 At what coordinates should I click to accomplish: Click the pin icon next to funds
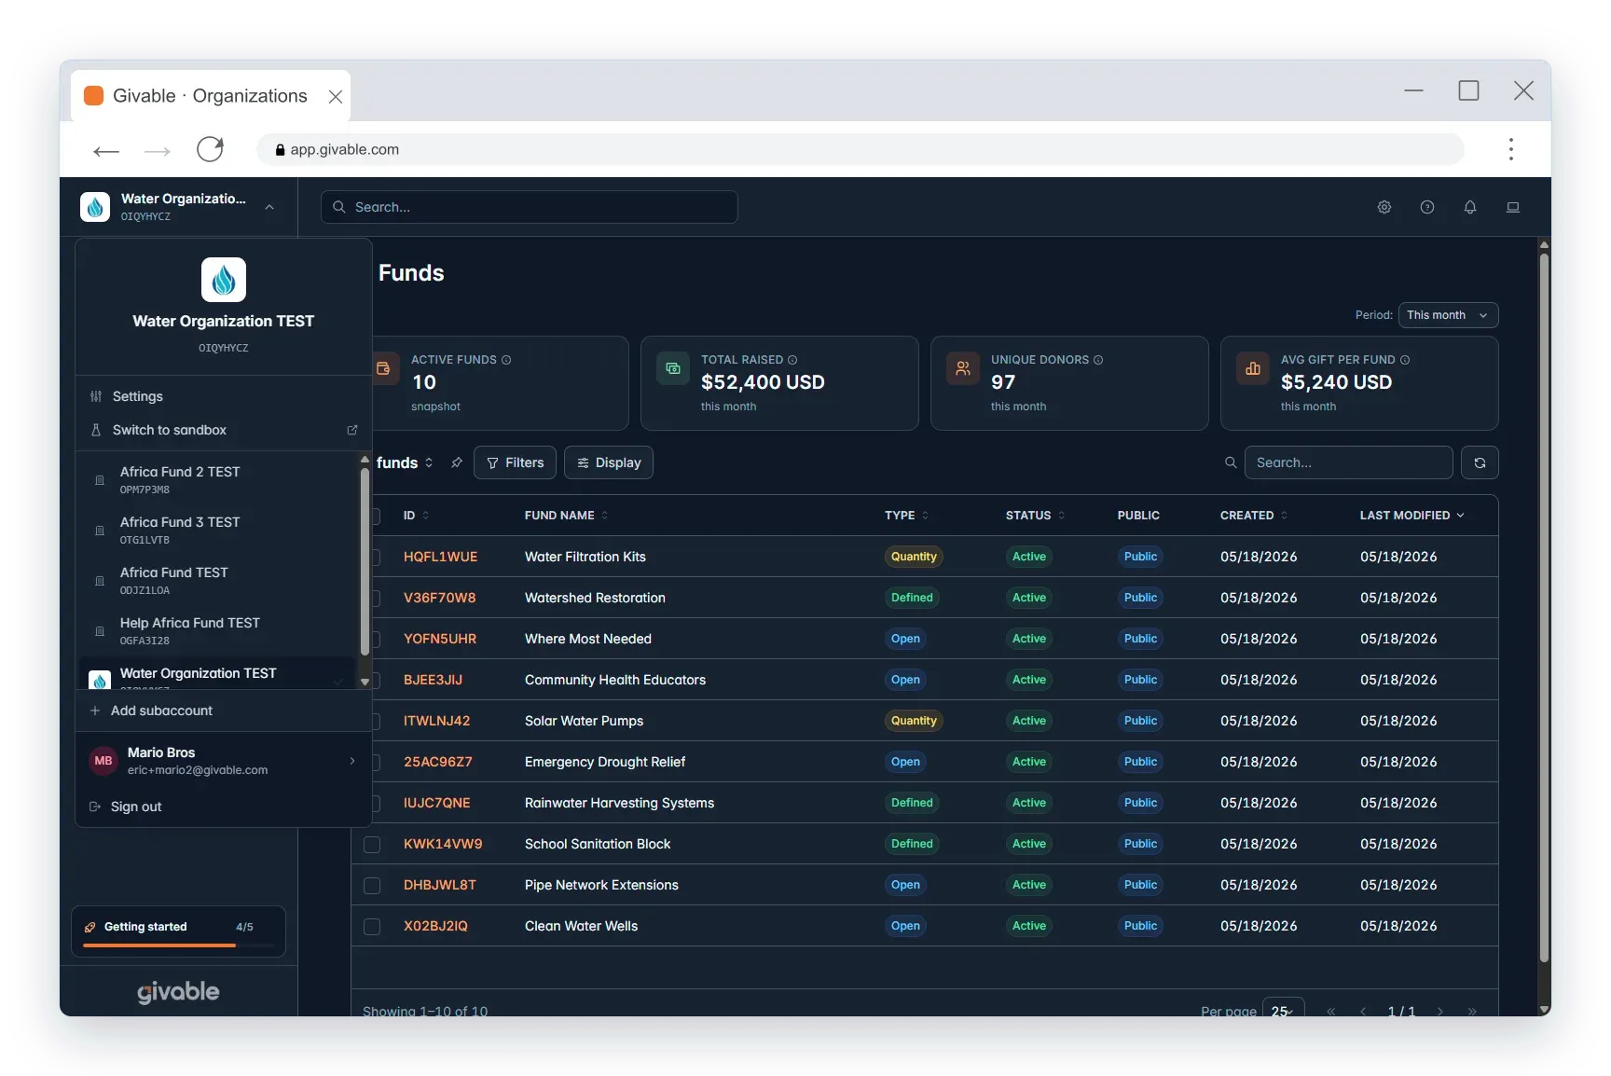tap(457, 462)
